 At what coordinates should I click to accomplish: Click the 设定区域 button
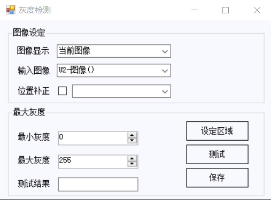click(218, 131)
